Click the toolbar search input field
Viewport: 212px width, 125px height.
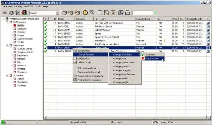pos(143,13)
